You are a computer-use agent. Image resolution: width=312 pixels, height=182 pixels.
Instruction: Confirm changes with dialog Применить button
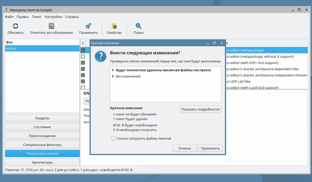(210, 148)
